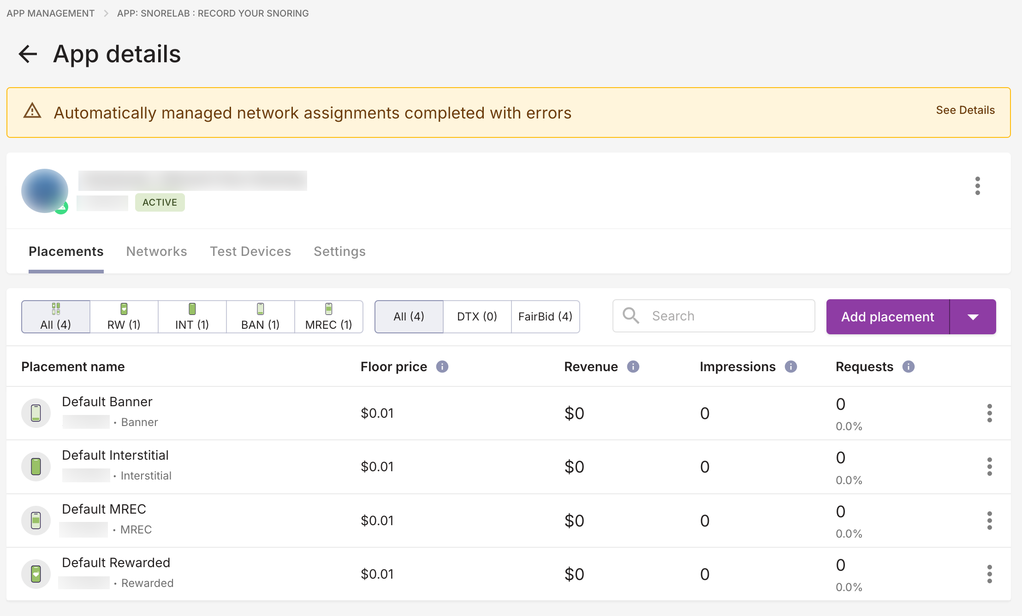This screenshot has height=616, width=1022.
Task: Click the placement Search field
Action: [713, 316]
